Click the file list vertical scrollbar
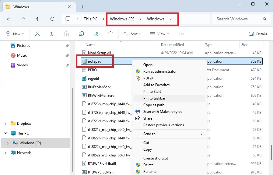The height and width of the screenshot is (175, 273). [x=271, y=153]
